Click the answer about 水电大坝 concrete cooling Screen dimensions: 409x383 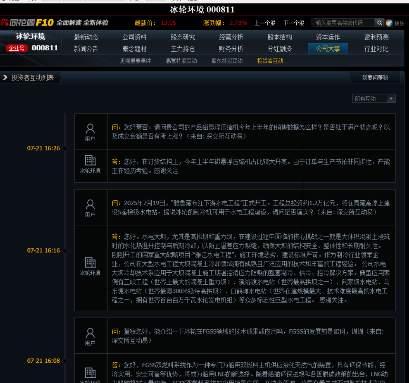pyautogui.click(x=251, y=269)
